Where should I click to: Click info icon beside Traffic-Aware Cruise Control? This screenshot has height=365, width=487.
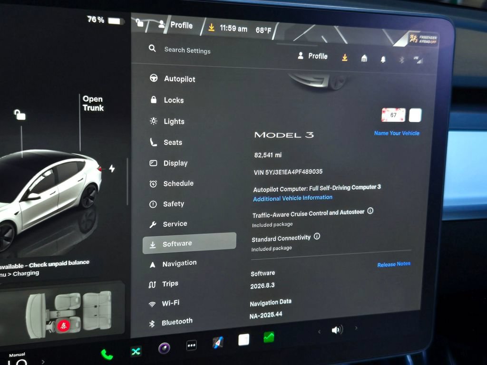tap(370, 211)
